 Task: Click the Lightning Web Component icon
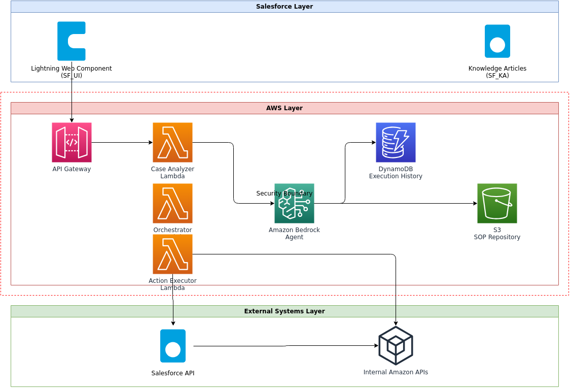pyautogui.click(x=72, y=41)
